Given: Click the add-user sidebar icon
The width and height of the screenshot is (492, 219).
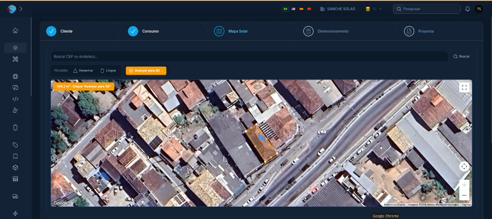Looking at the screenshot, I should pyautogui.click(x=15, y=110).
